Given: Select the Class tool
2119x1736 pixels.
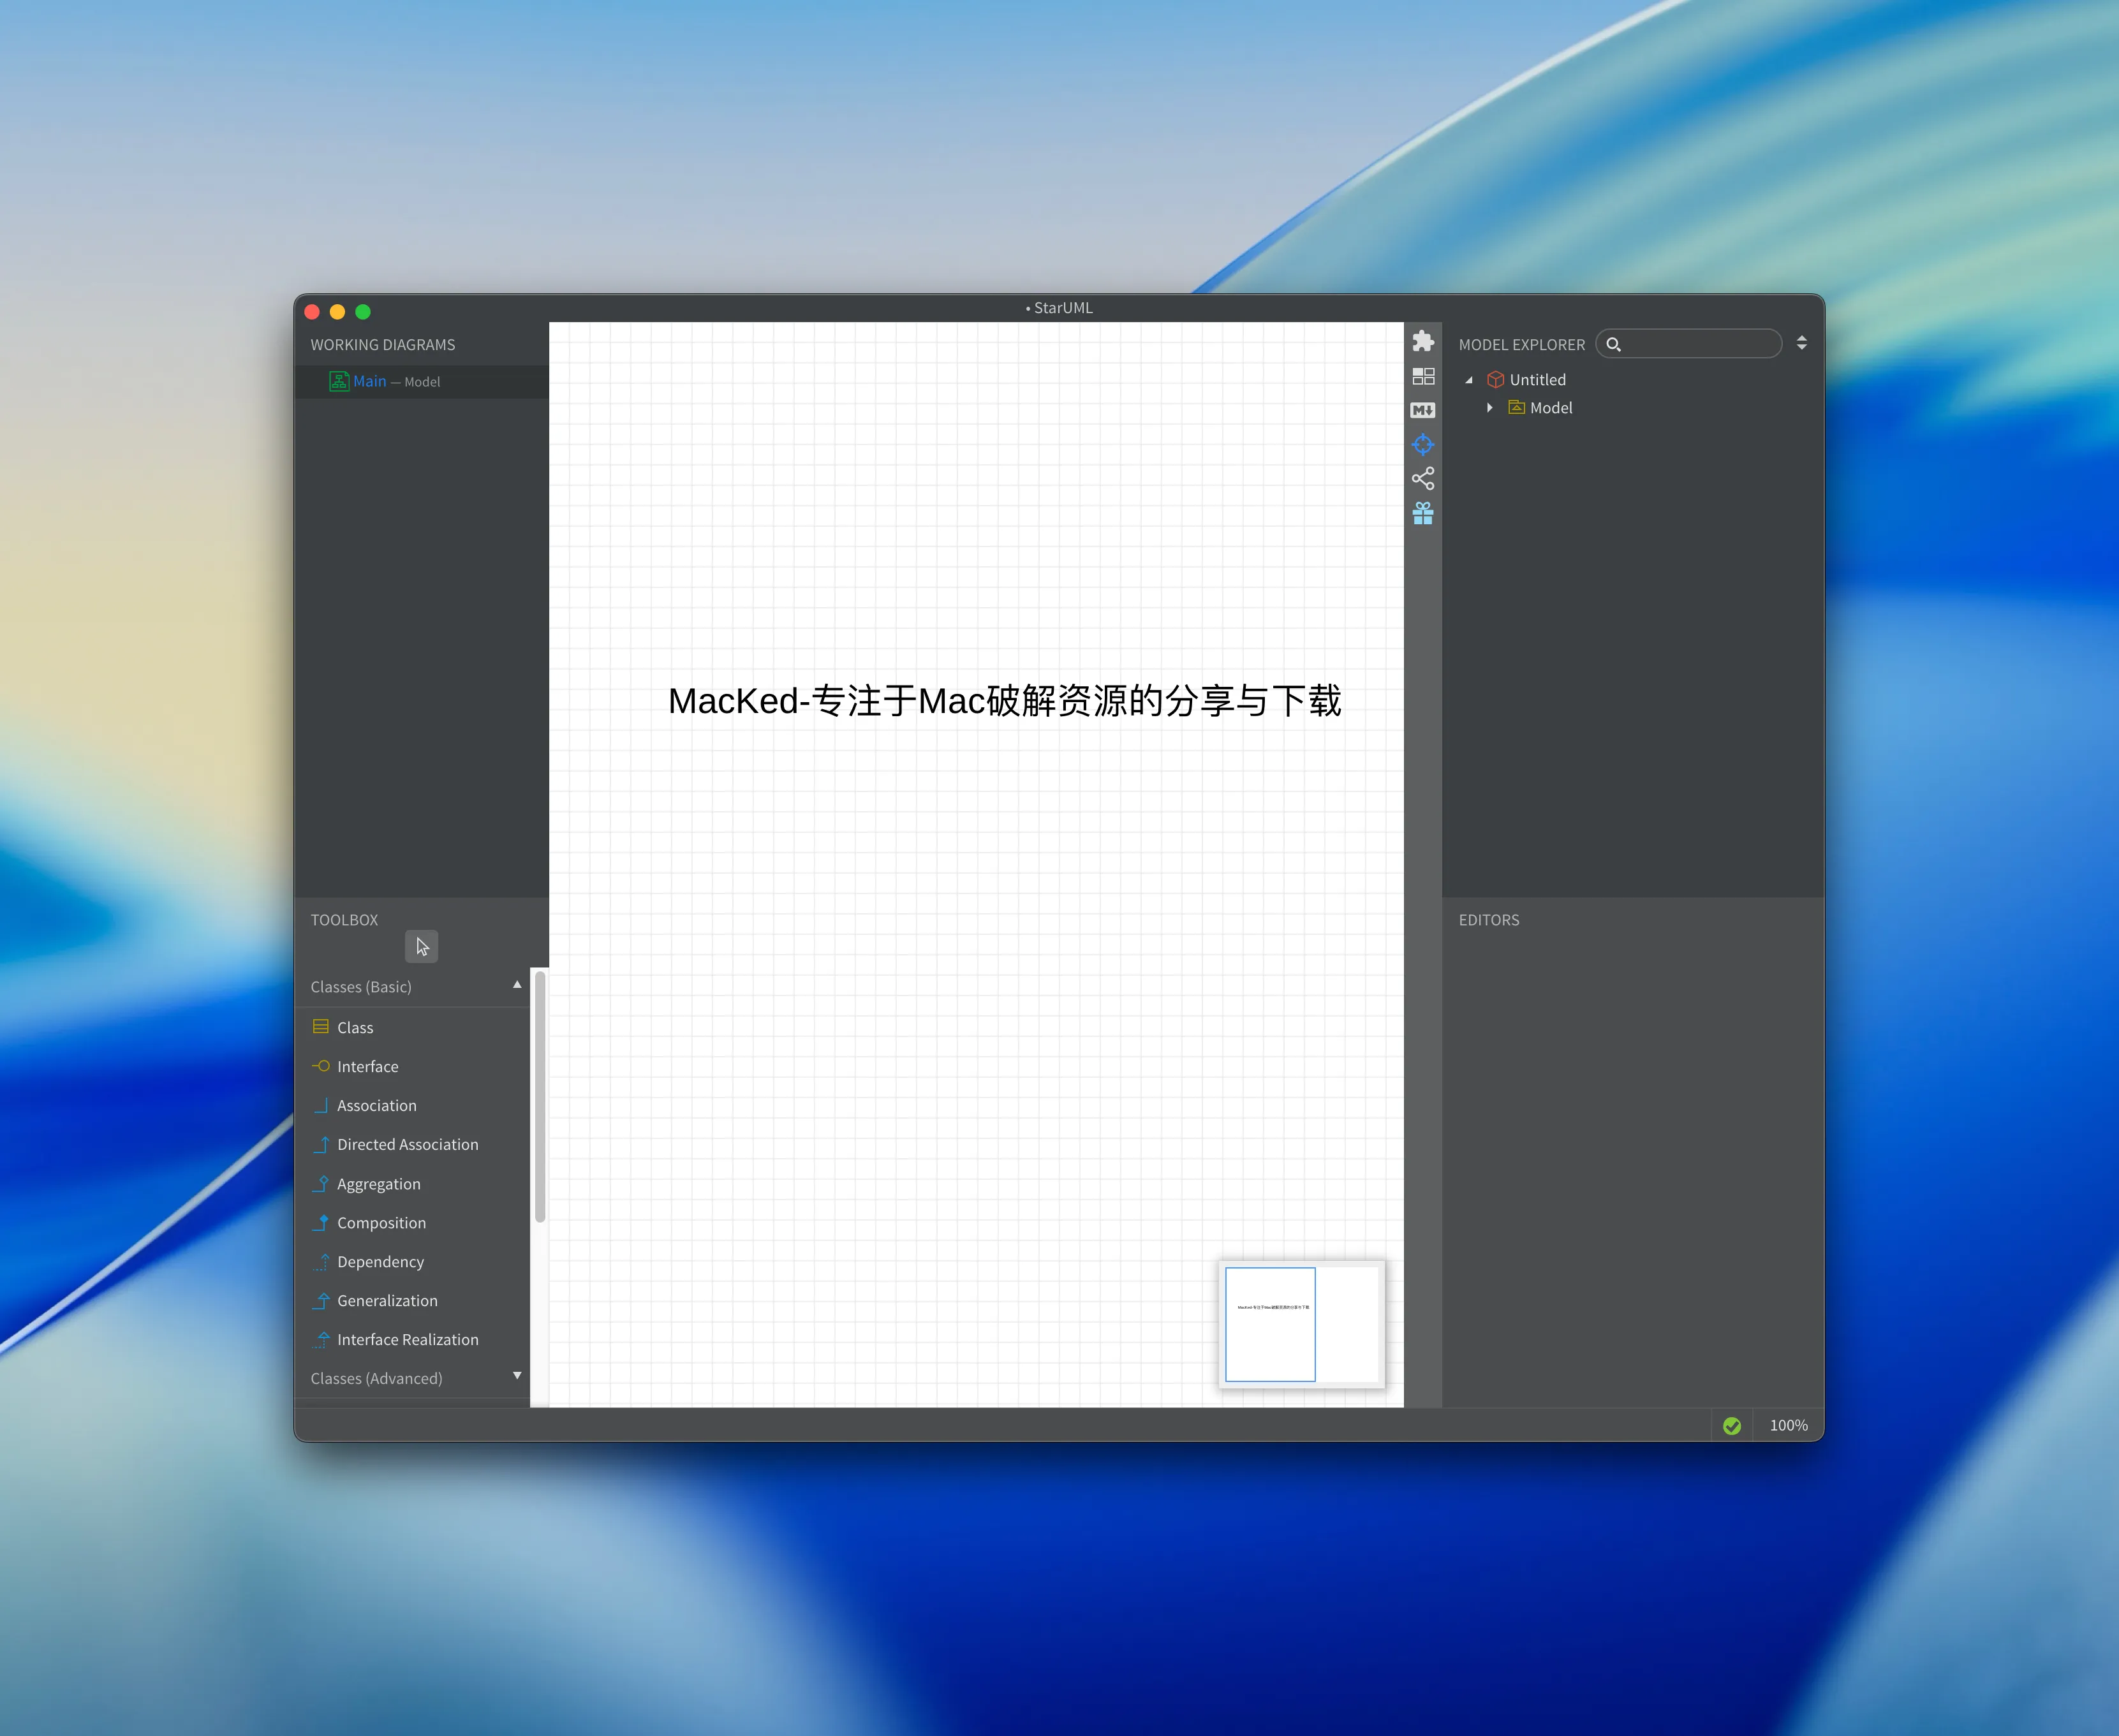Looking at the screenshot, I should tap(413, 1027).
